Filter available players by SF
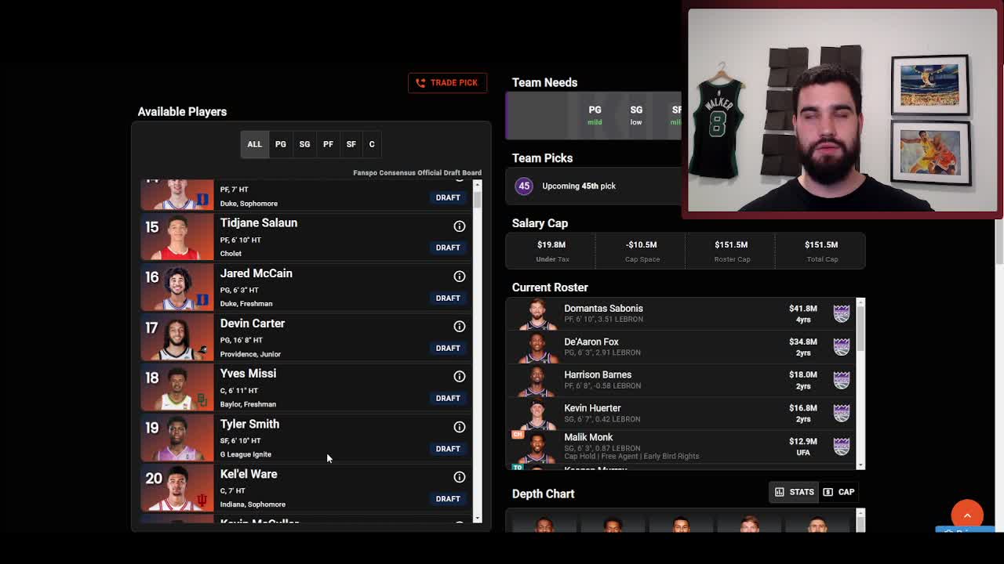The image size is (1004, 564). pyautogui.click(x=351, y=144)
